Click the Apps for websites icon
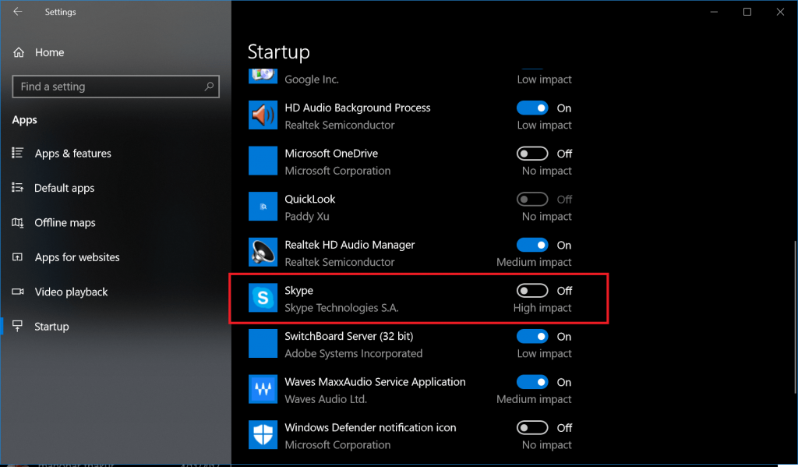This screenshot has width=798, height=467. point(18,257)
